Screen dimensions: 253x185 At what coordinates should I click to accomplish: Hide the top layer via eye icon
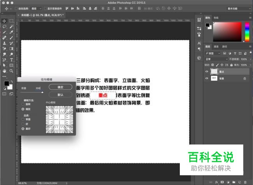tap(207, 72)
